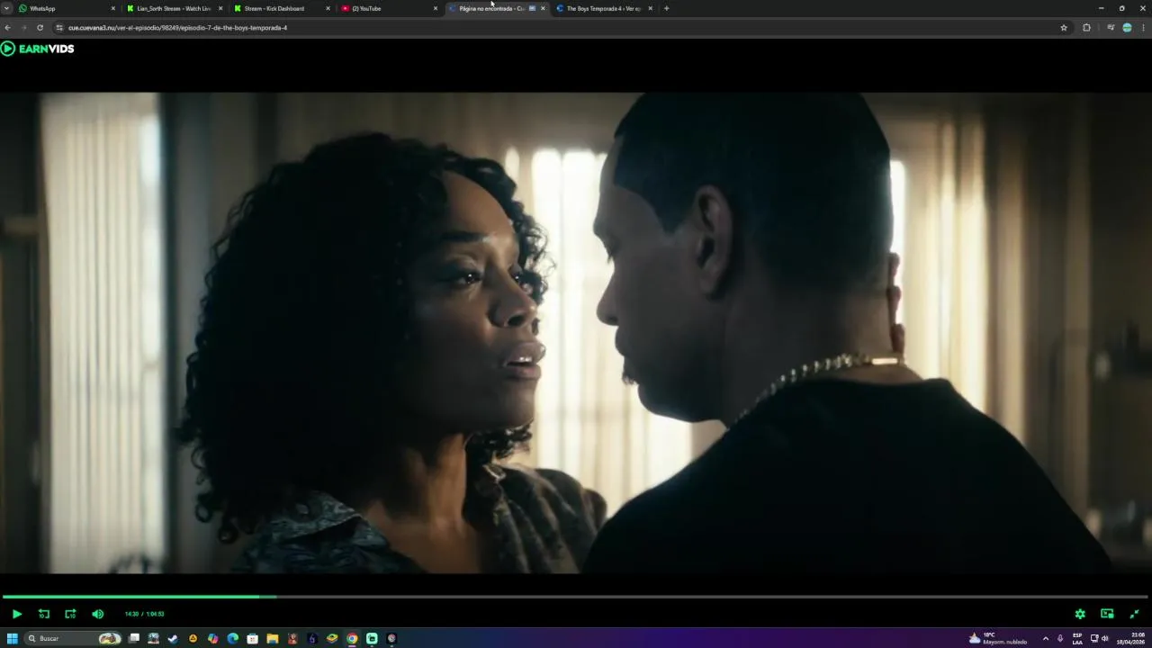The width and height of the screenshot is (1152, 648).
Task: View site information icon in address bar
Action: point(59,28)
